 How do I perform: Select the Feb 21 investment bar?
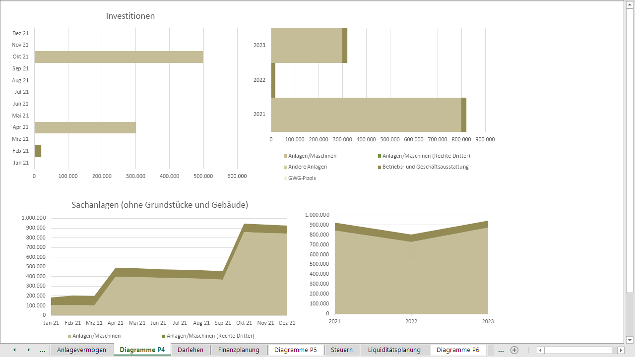pyautogui.click(x=38, y=151)
